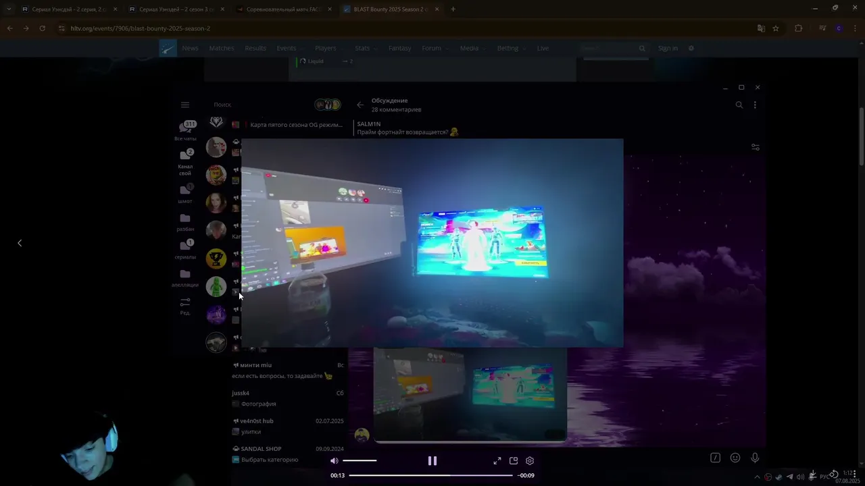Expand HLTV "Betting" dropdown

[511, 48]
